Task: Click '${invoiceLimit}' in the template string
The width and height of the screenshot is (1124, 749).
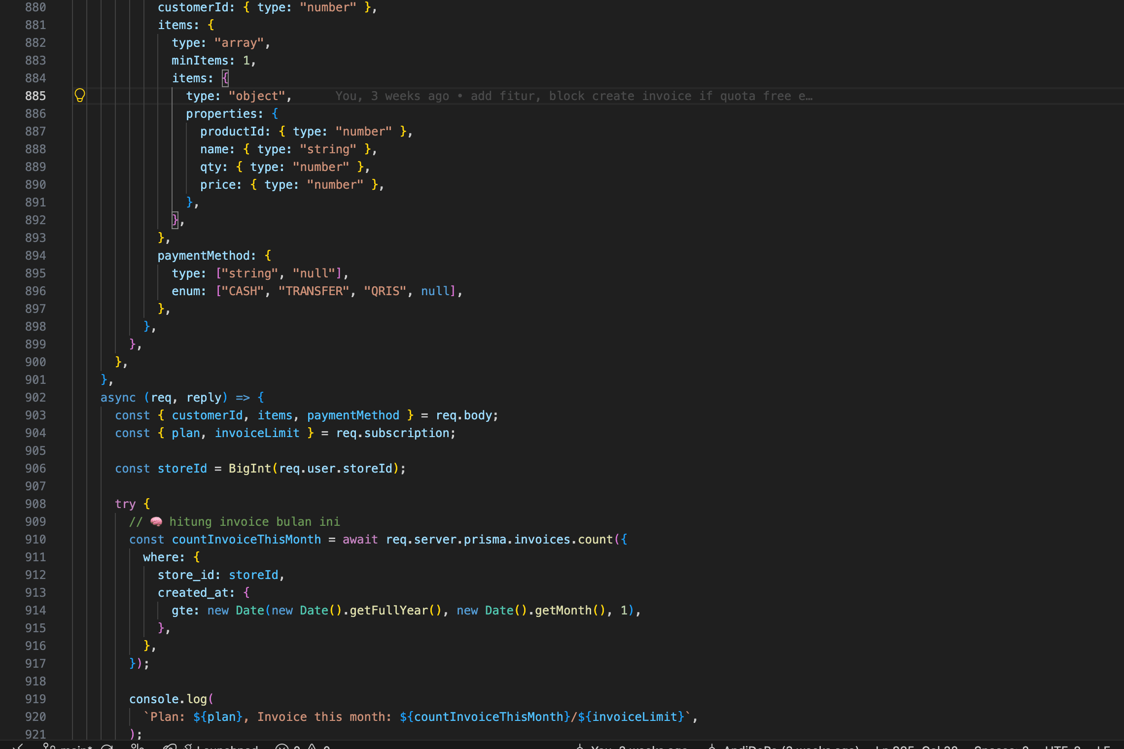Action: click(631, 717)
